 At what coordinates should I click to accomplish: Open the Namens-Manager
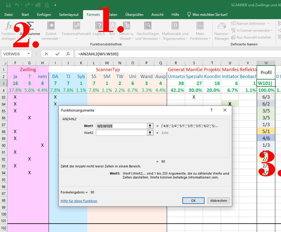[222, 31]
